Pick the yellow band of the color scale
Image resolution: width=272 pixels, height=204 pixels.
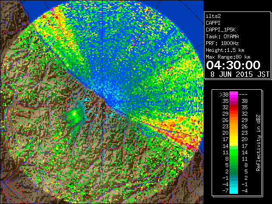point(234,139)
